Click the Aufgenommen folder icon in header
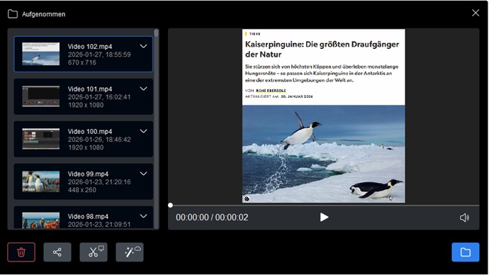 click(13, 14)
